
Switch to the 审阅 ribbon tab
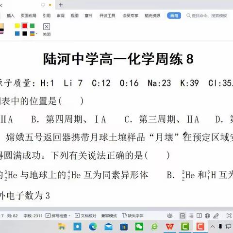point(61,16)
